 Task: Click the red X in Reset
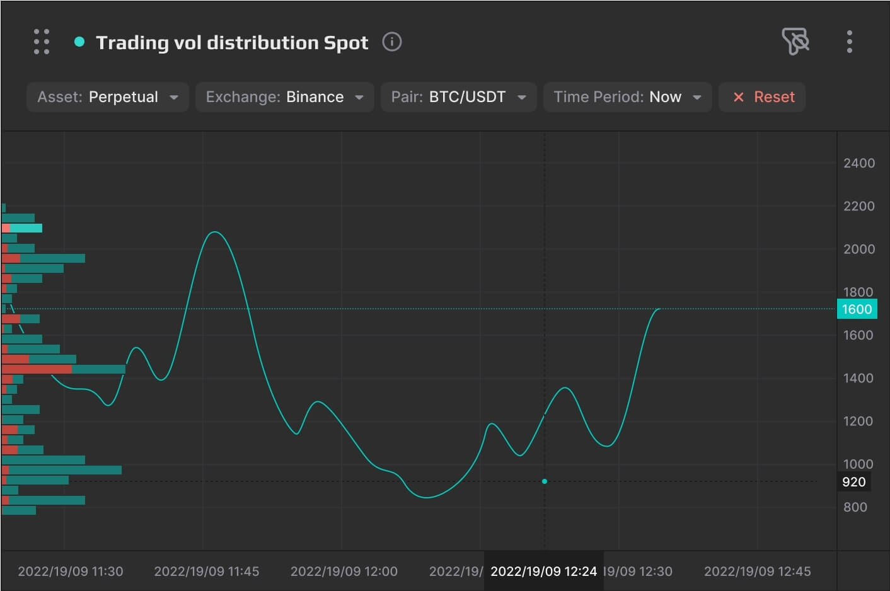[739, 97]
